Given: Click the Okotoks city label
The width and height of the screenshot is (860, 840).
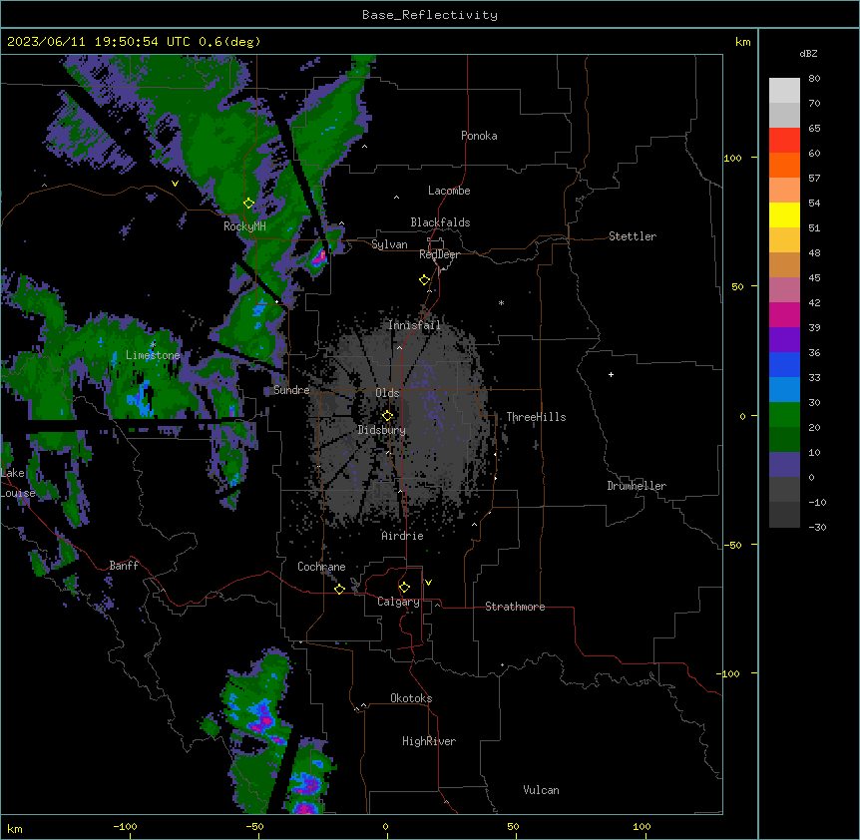Looking at the screenshot, I should click(411, 698).
